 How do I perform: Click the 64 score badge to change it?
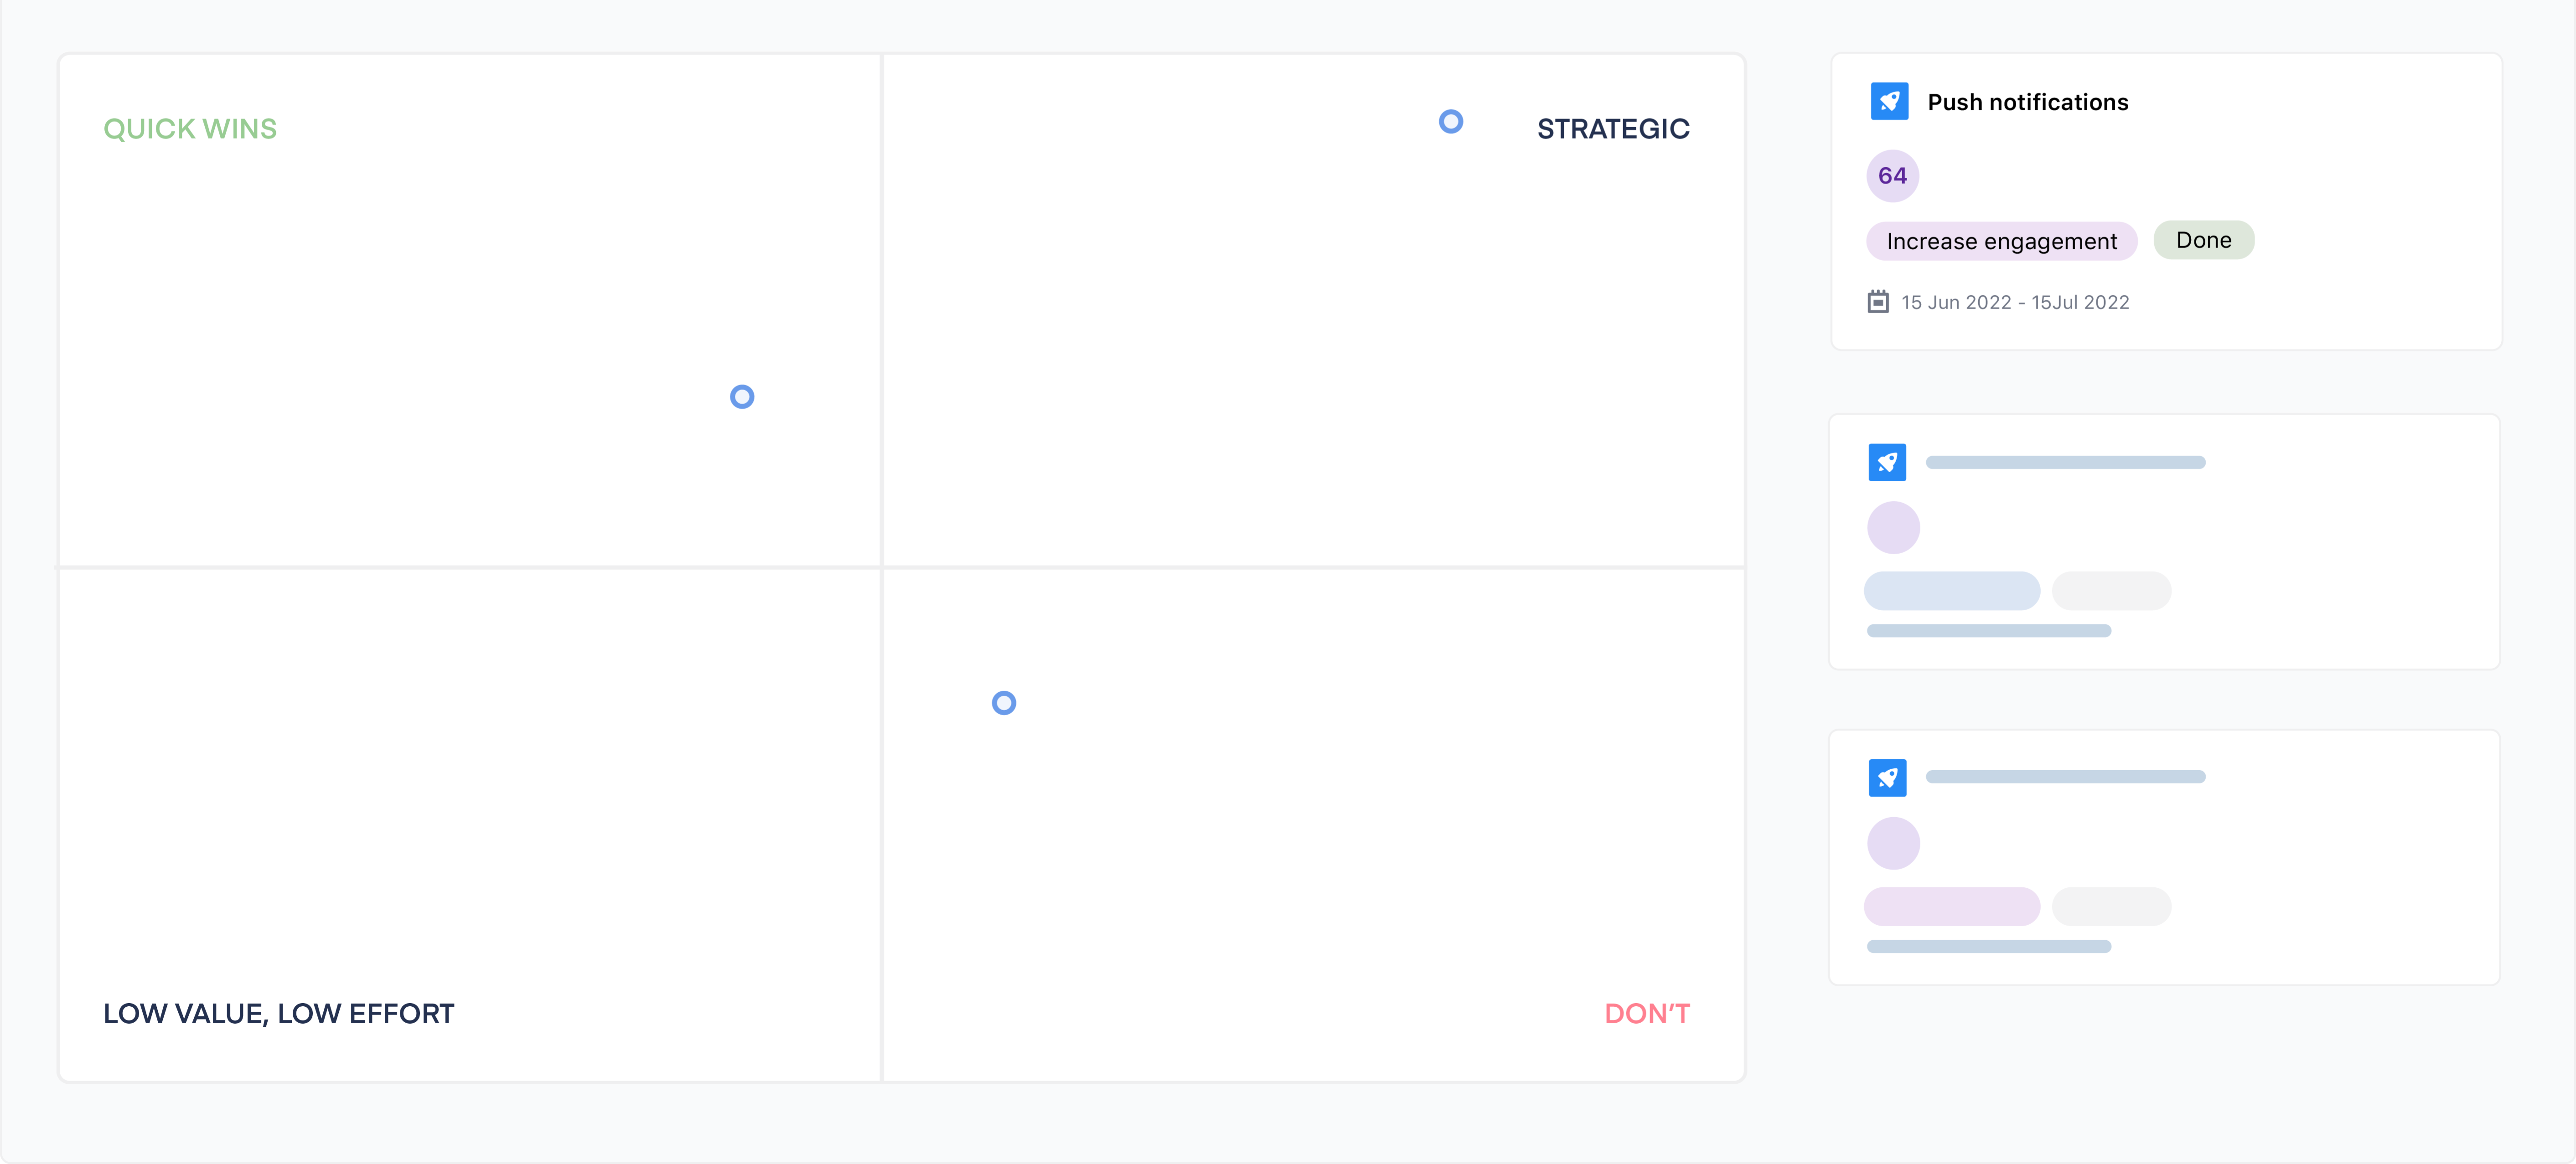pyautogui.click(x=1893, y=175)
